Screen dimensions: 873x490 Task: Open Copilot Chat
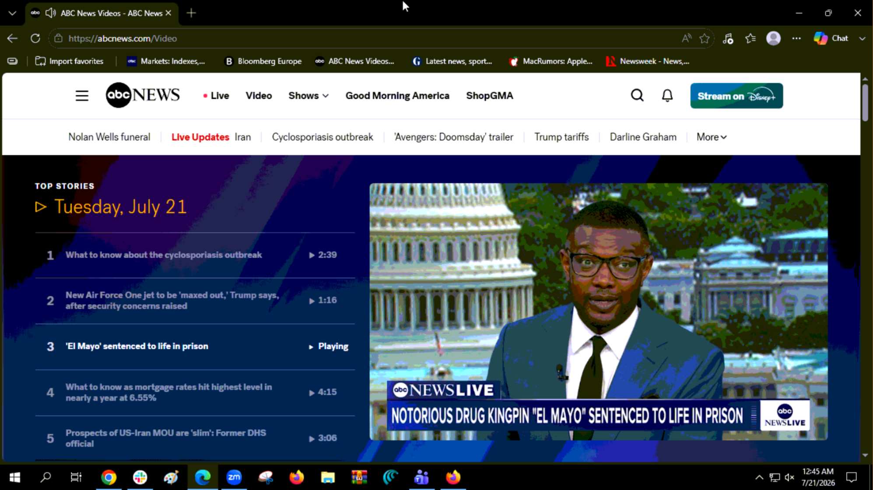click(x=831, y=38)
